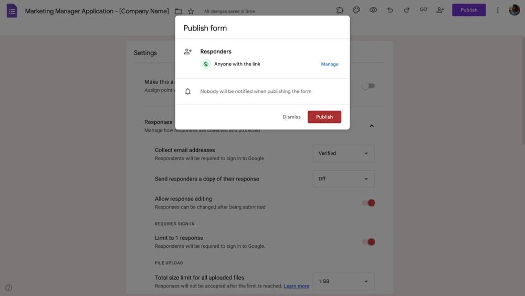Click the redo arrow icon
The height and width of the screenshot is (296, 525).
(406, 10)
